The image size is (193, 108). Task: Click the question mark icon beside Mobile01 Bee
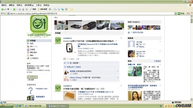(x=30, y=91)
